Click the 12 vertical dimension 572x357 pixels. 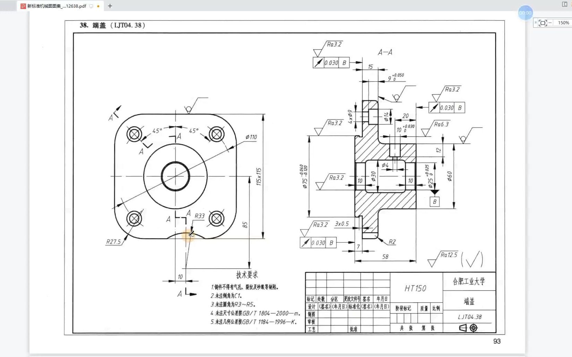pos(439,150)
